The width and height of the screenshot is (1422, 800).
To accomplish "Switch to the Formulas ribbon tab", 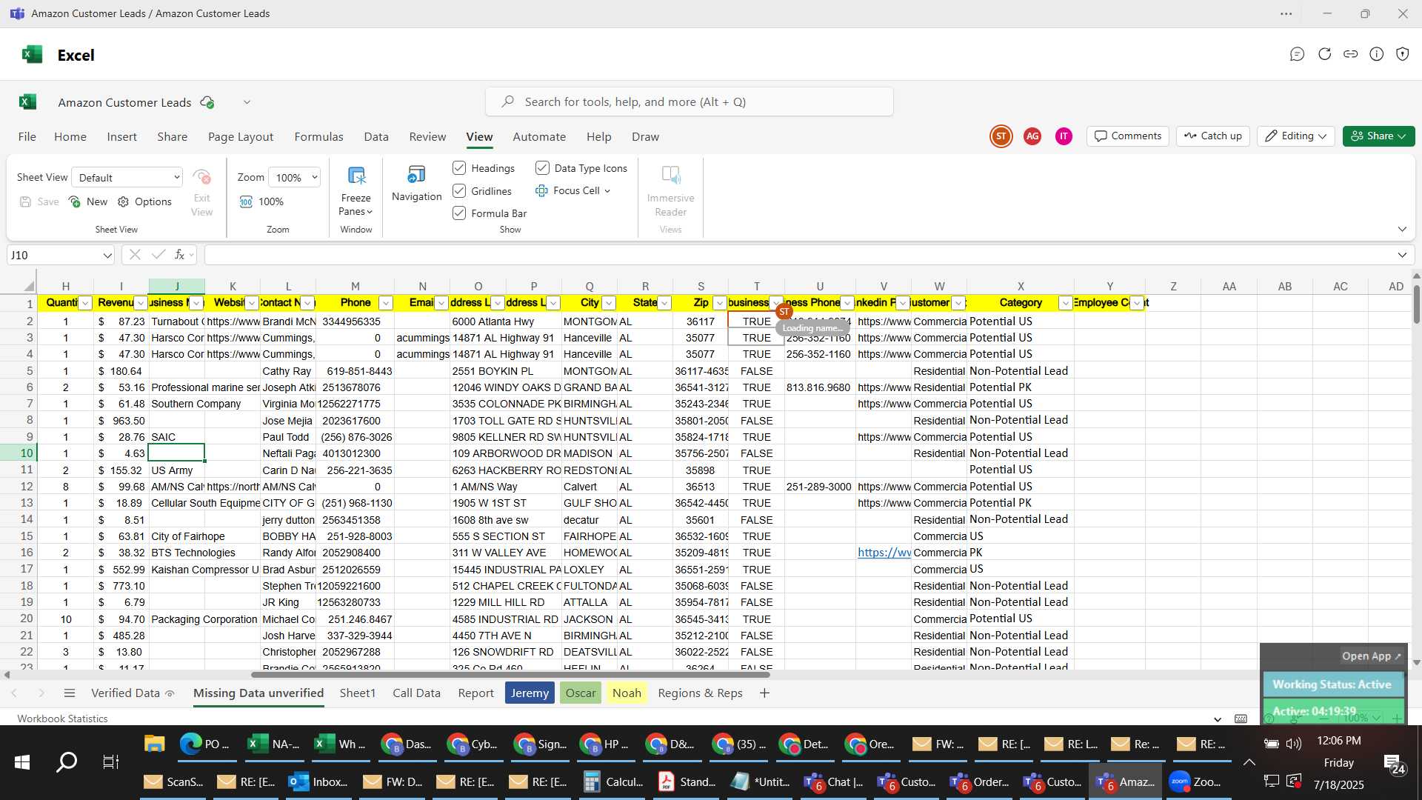I will pos(318,137).
